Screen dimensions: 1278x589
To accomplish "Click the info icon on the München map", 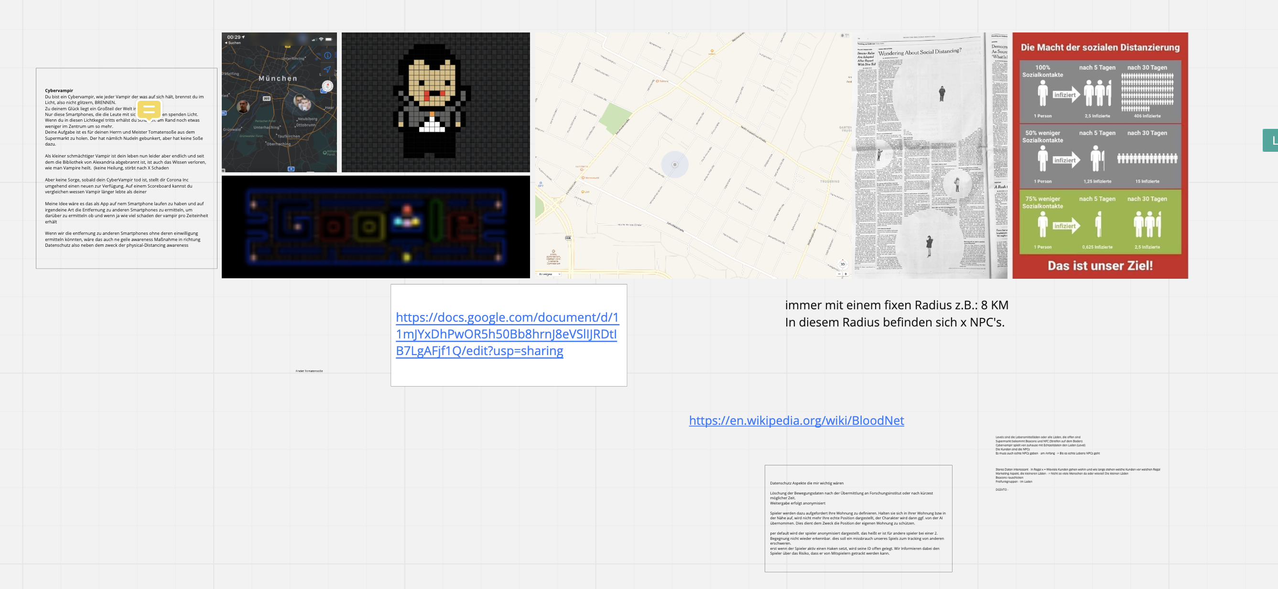I will coord(327,55).
